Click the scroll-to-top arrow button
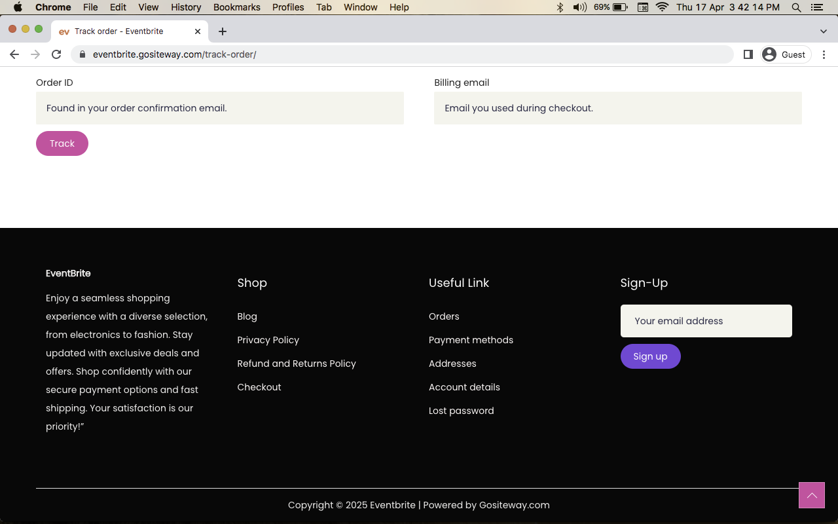Screen dimensions: 838x524 pos(812,495)
